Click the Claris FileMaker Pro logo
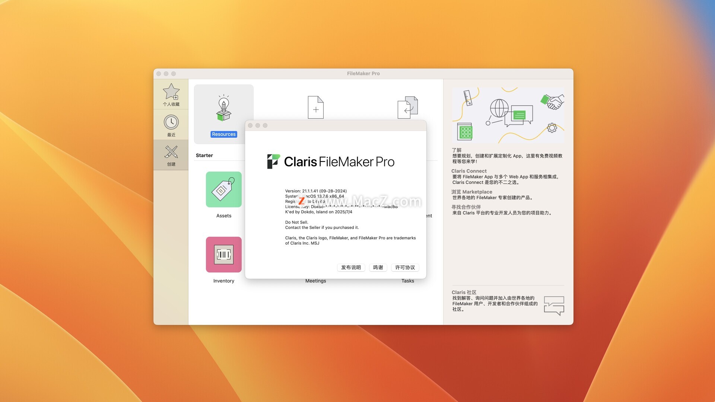Screen dimensions: 715x402 click(331, 162)
